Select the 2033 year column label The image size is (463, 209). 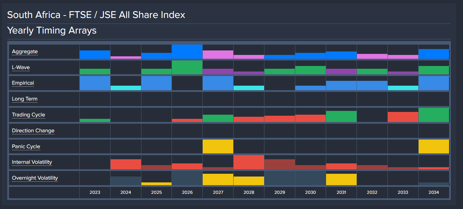coord(403,192)
